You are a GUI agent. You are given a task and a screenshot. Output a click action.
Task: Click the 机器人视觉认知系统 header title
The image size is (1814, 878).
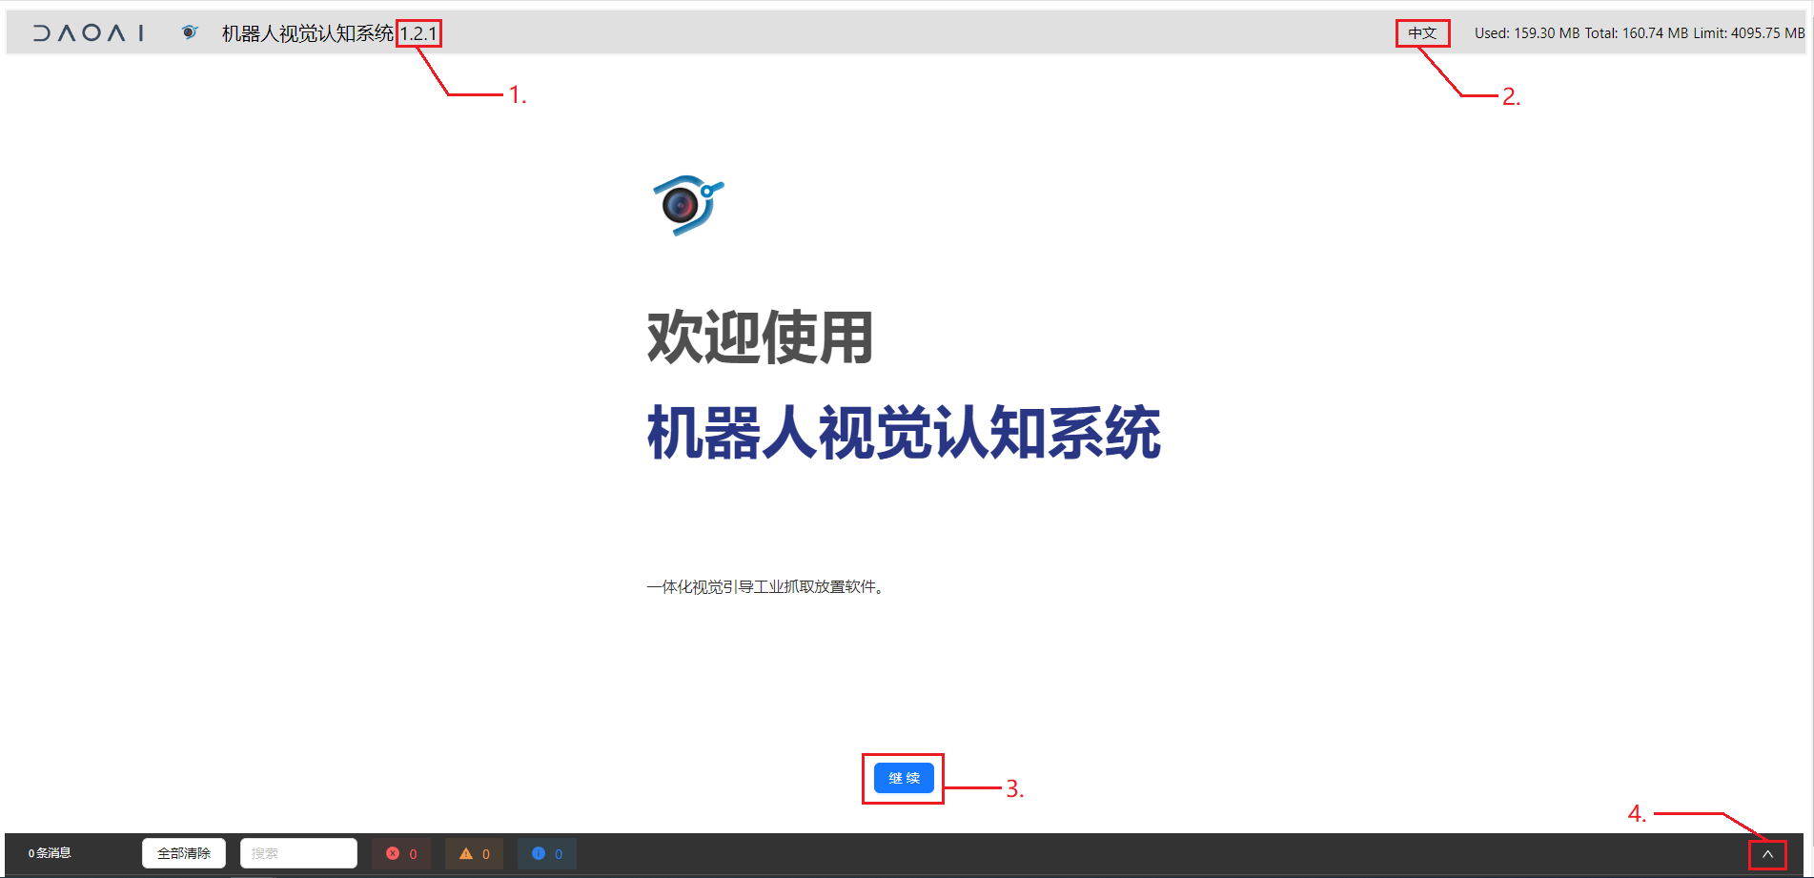click(x=308, y=33)
